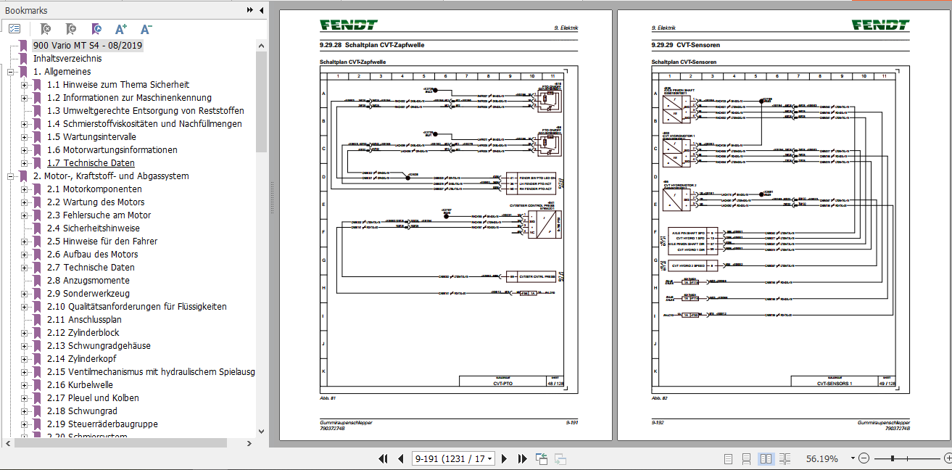
Task: Toggle two-page facing view
Action: 766,458
